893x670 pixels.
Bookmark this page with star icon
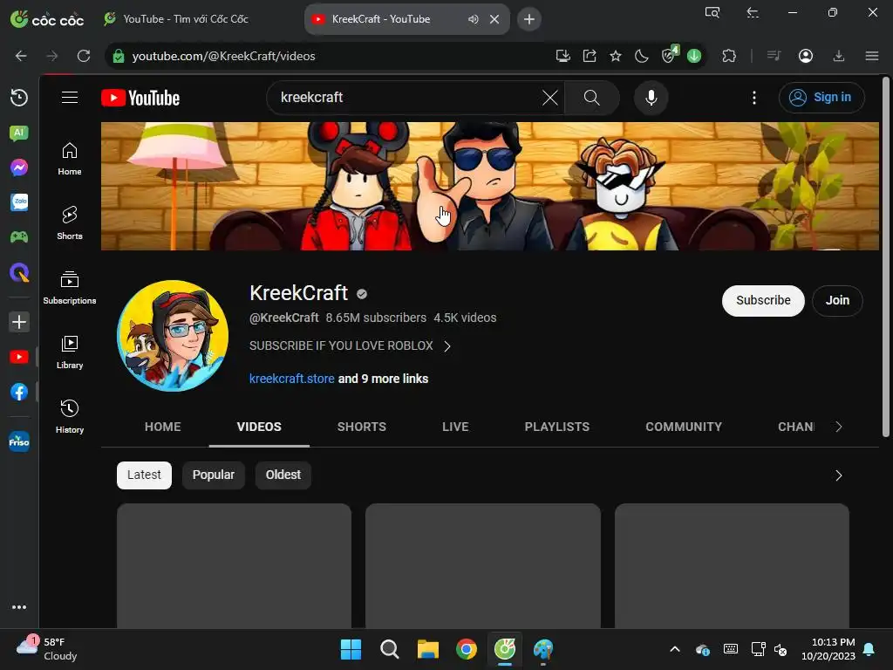[615, 56]
